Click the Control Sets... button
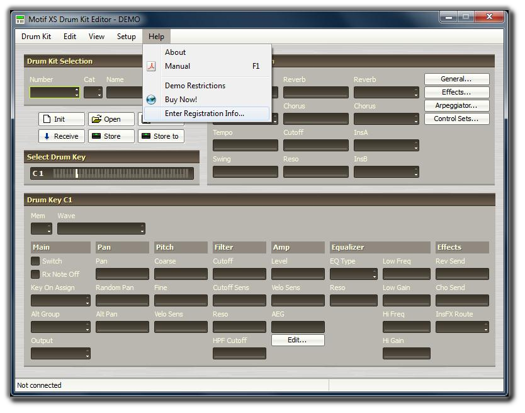Screen dimensions: 525x413 (456, 119)
